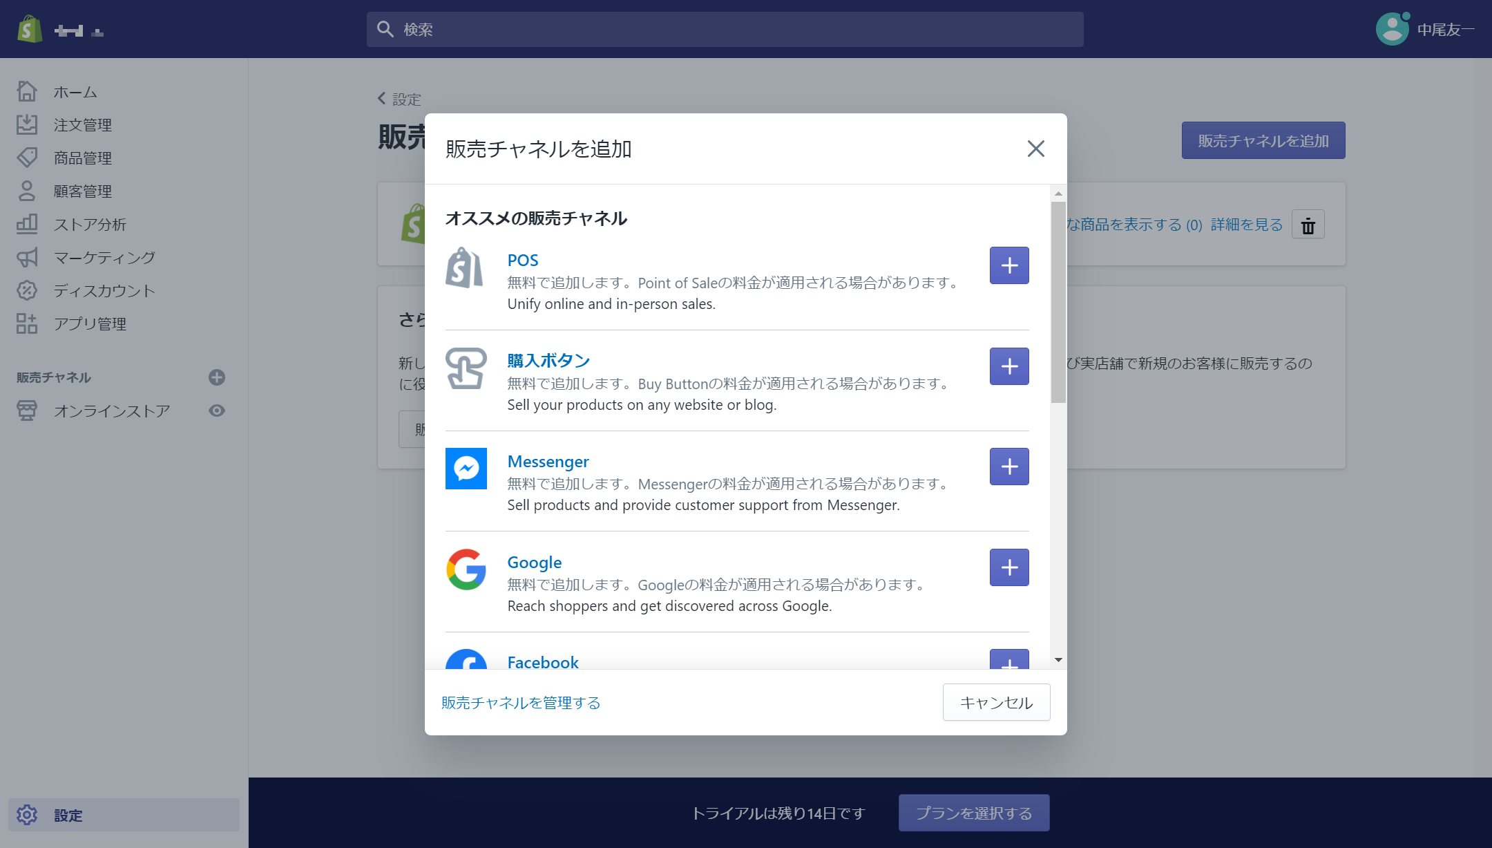Click the ホーム house icon
The width and height of the screenshot is (1492, 848).
(27, 91)
